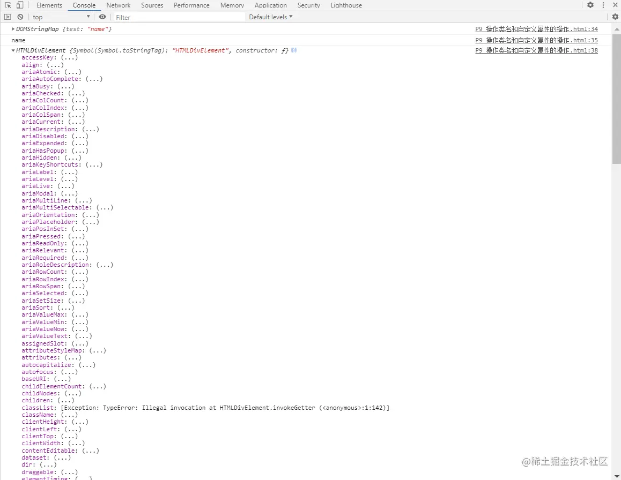Open DevTools settings gear in tab bar

click(590, 5)
